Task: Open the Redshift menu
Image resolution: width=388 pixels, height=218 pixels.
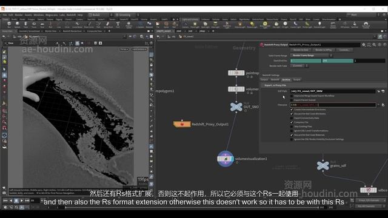Action: 71,15
